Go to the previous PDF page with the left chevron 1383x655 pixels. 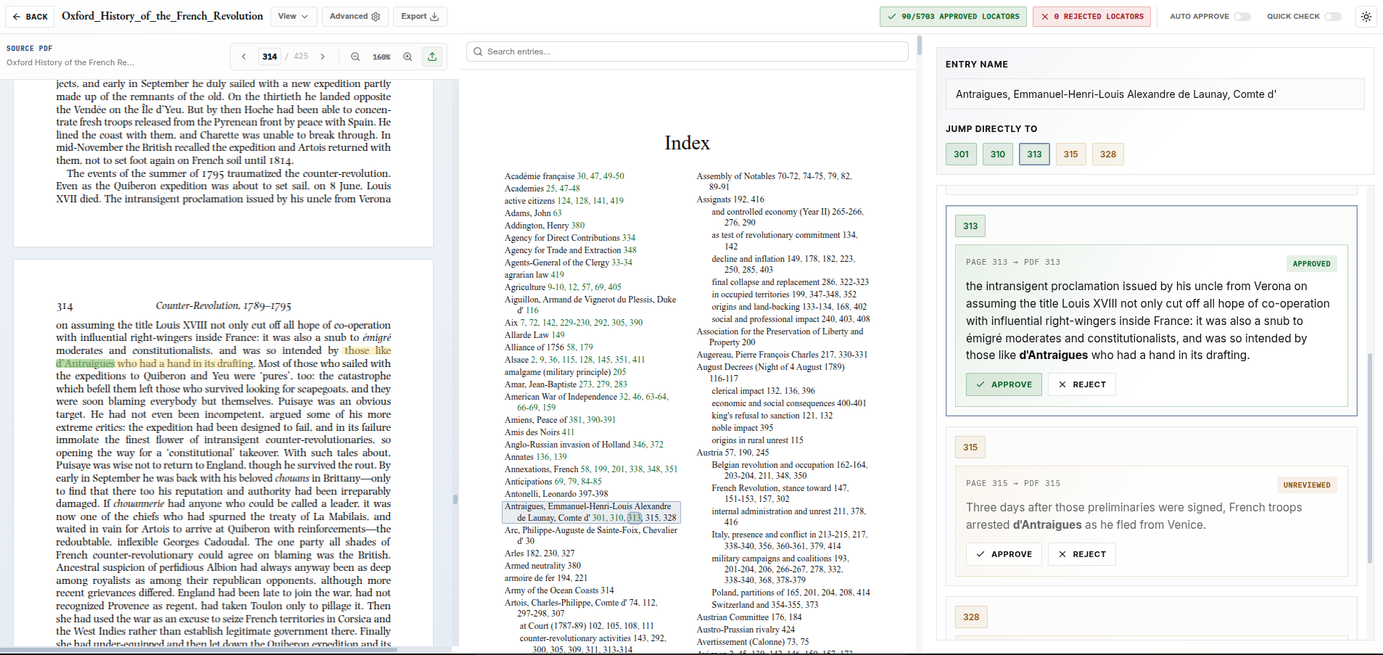244,56
